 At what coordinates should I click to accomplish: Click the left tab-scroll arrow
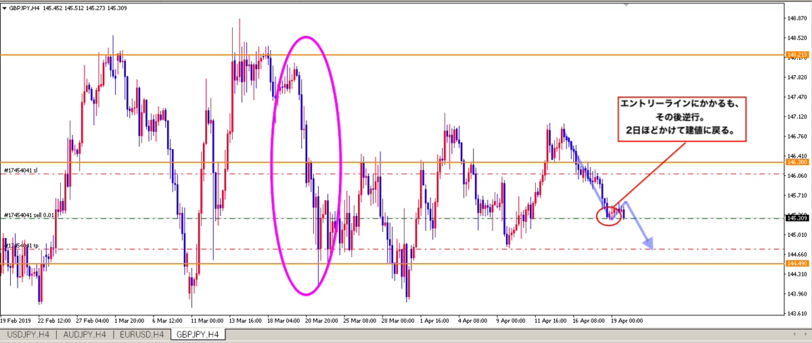tap(794, 334)
